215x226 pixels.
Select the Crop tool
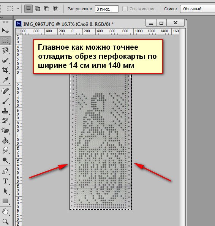point(5,70)
